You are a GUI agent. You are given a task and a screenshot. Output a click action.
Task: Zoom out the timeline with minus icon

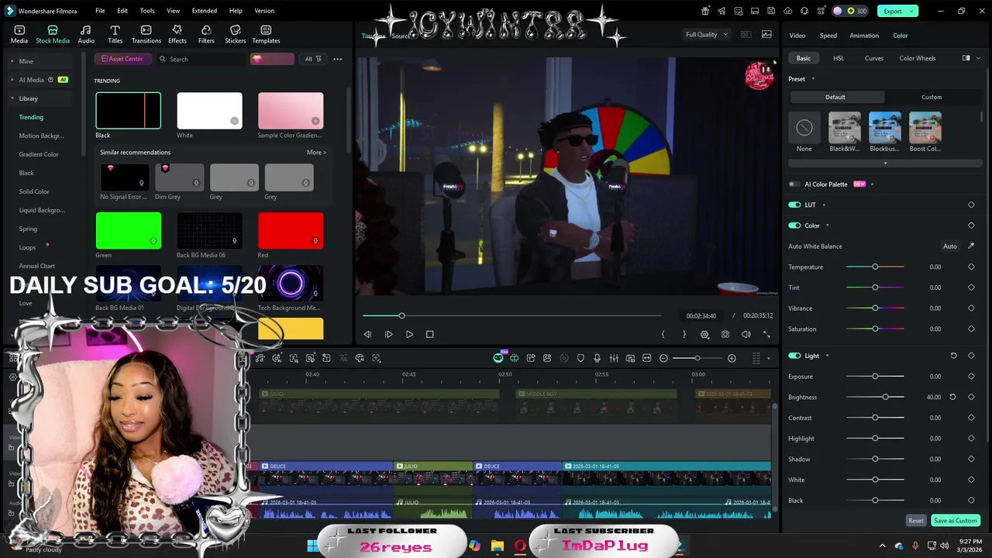[x=663, y=358]
